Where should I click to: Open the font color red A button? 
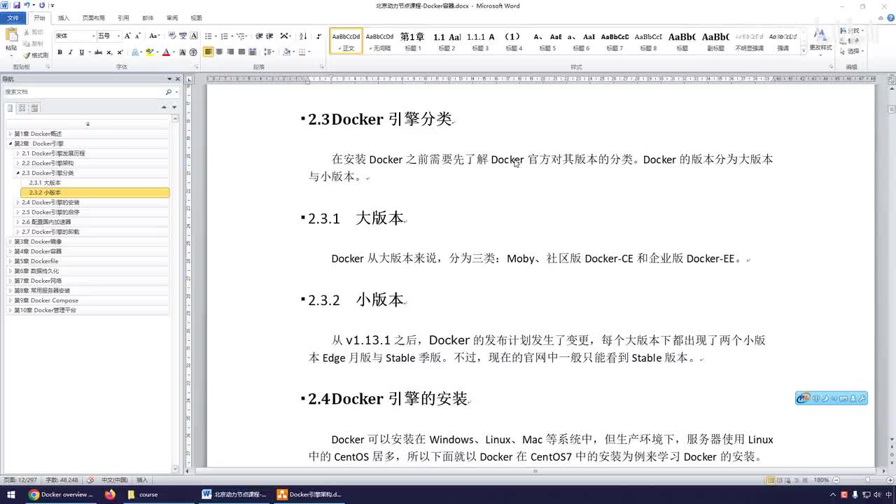click(x=166, y=52)
